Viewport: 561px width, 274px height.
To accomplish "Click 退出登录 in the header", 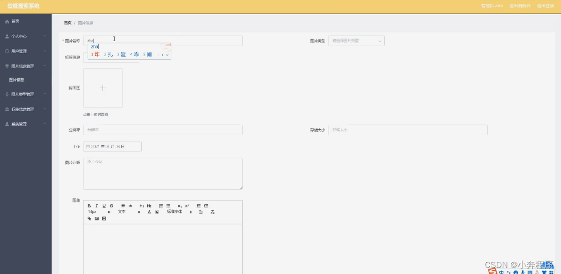I will coord(545,6).
